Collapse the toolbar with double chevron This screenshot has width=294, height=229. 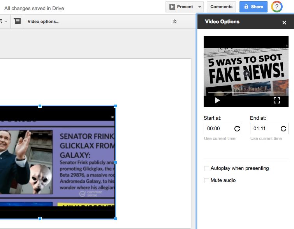pyautogui.click(x=174, y=21)
